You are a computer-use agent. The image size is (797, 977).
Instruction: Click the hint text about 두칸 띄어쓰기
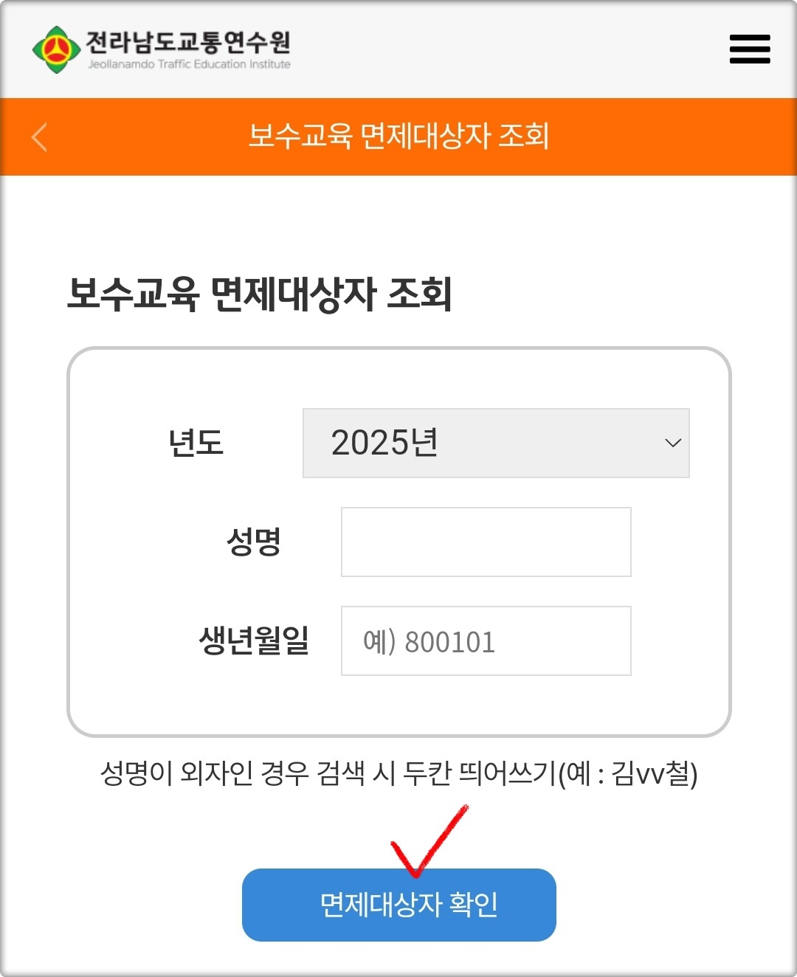(398, 773)
